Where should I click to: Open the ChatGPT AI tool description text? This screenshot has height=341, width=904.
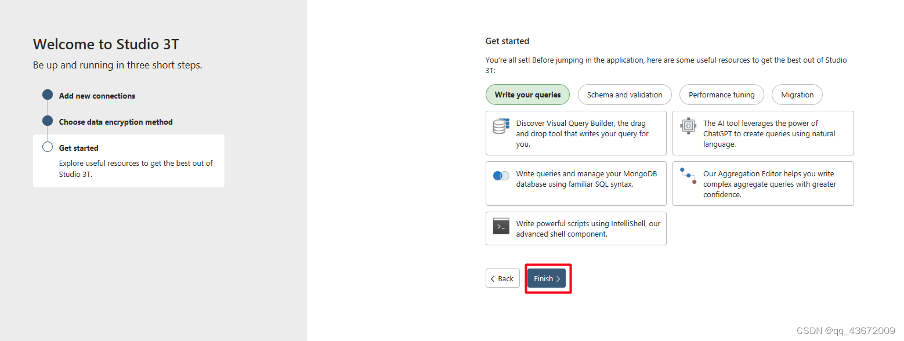(769, 133)
